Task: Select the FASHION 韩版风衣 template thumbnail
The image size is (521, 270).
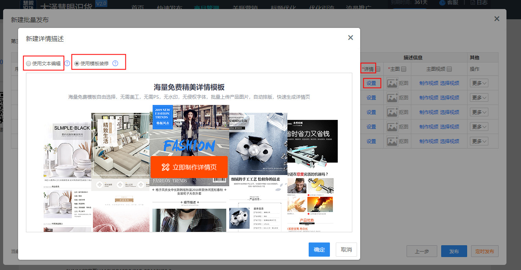Action: [189, 168]
